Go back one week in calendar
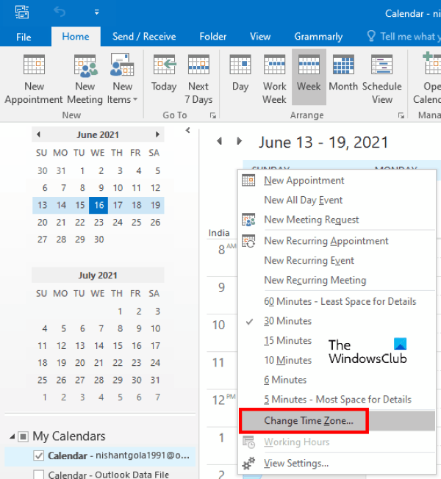This screenshot has width=441, height=479. 219,141
